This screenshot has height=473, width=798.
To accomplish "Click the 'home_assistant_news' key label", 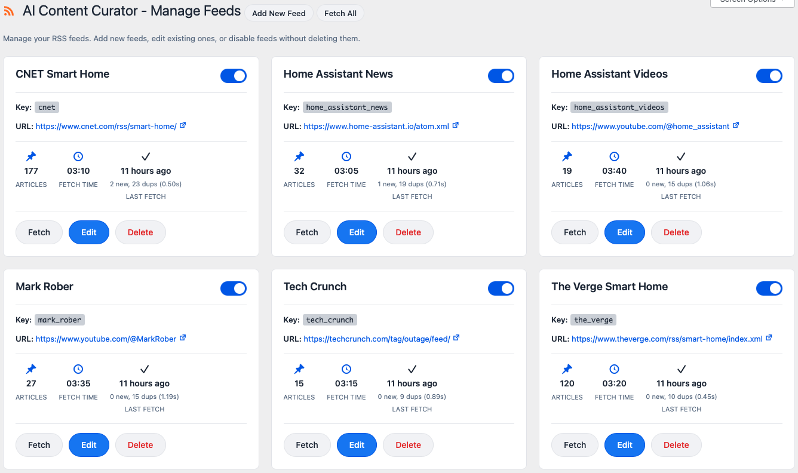I will (347, 107).
